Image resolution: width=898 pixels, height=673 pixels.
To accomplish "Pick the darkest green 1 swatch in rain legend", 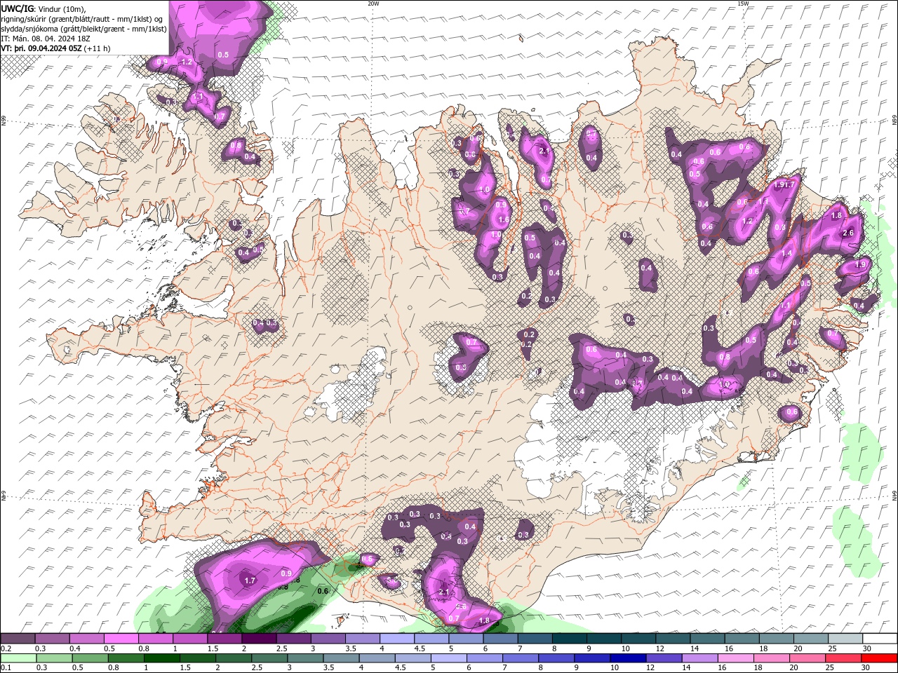I will point(161,658).
